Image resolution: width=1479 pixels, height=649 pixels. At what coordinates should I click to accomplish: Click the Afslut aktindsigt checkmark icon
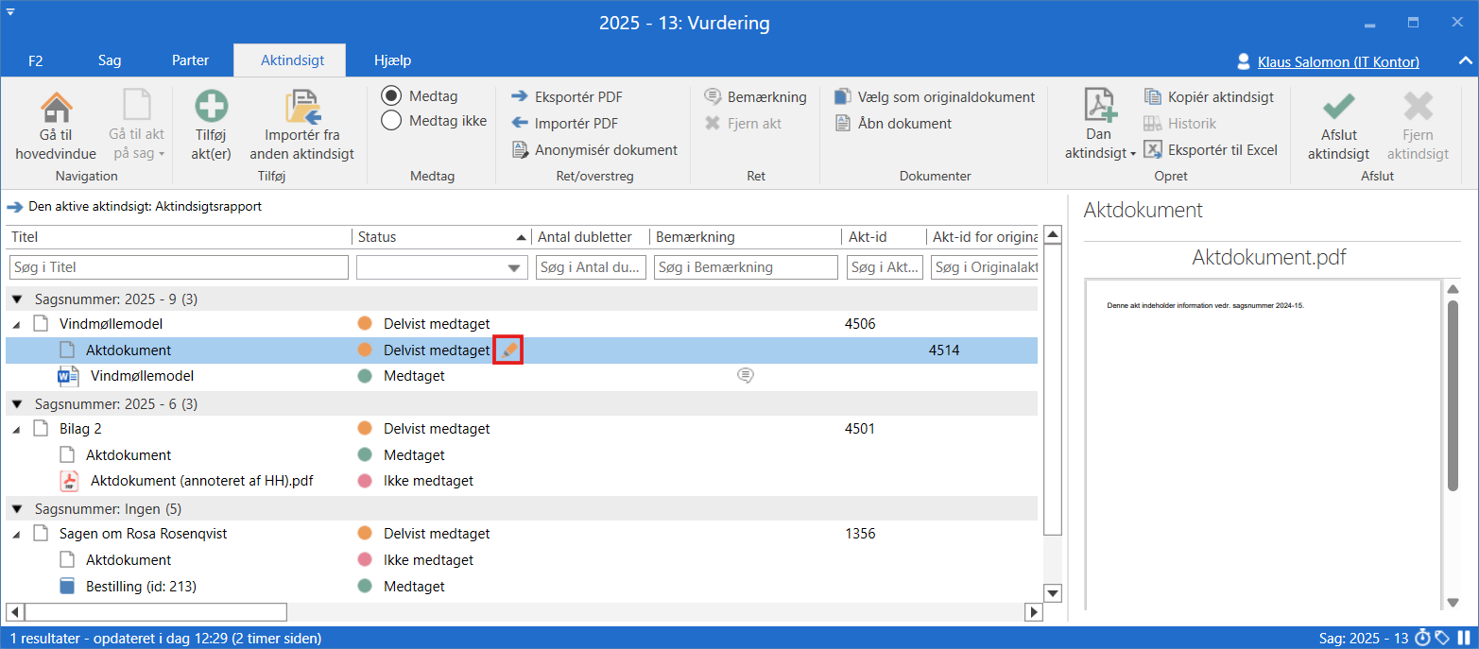click(1338, 107)
